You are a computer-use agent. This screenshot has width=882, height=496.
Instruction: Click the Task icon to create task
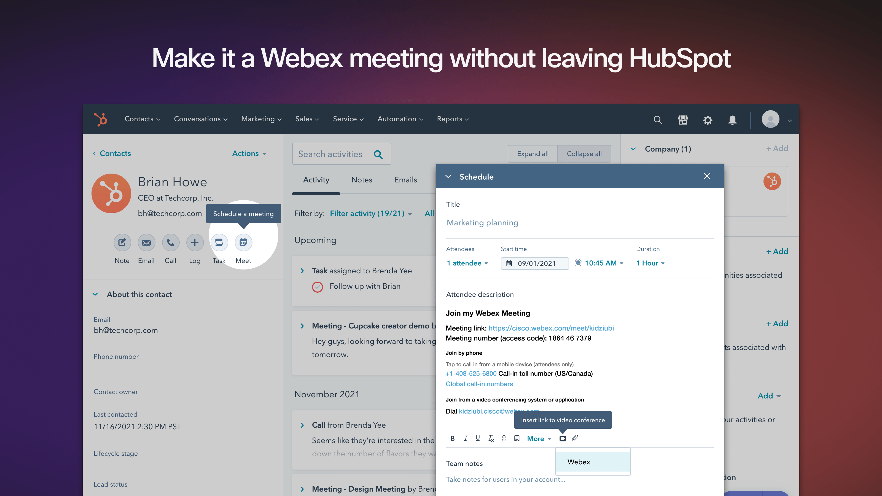pyautogui.click(x=219, y=242)
